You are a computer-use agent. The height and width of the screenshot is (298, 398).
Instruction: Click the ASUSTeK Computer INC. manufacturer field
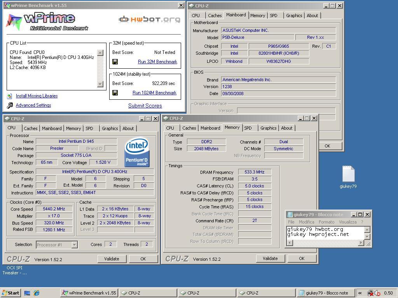[278, 30]
